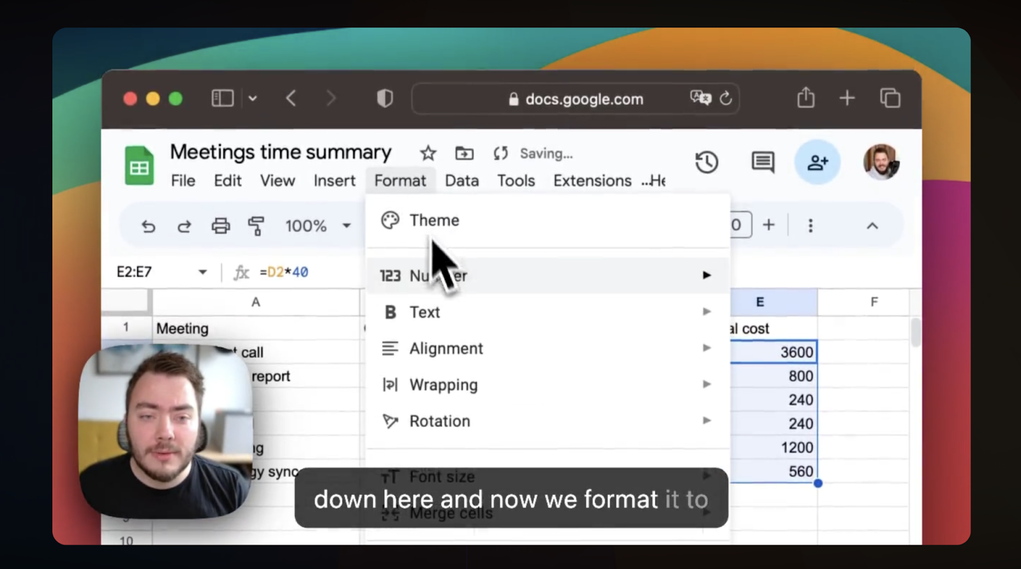Collapse the menus with the chevron
The image size is (1021, 569).
pos(872,226)
